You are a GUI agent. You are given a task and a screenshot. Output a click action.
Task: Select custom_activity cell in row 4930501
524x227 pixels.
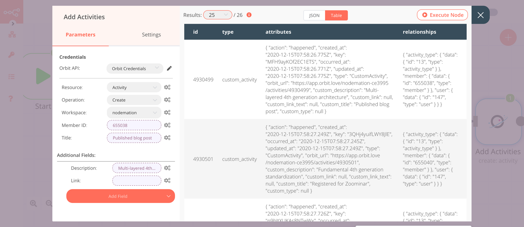pyautogui.click(x=239, y=159)
